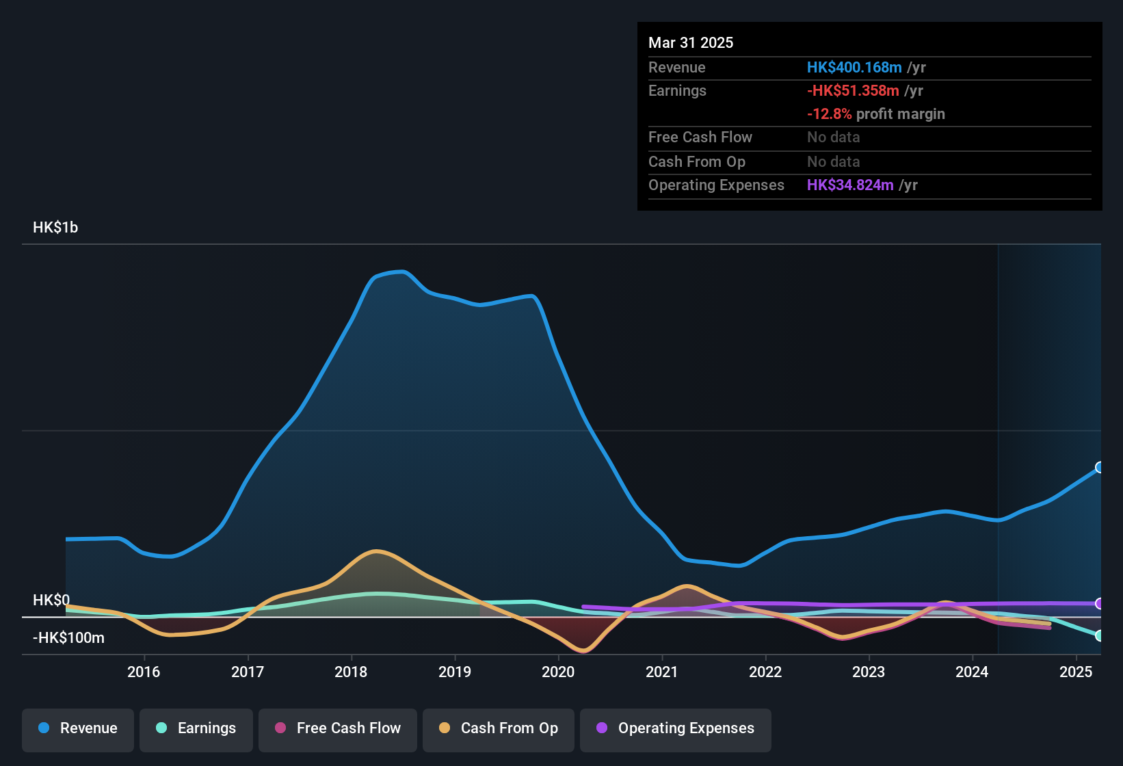Expand the Mar 31 2025 tooltip header

click(x=691, y=42)
